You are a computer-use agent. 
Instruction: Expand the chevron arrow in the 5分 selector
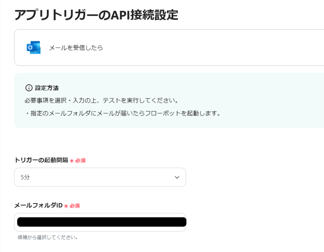[177, 177]
